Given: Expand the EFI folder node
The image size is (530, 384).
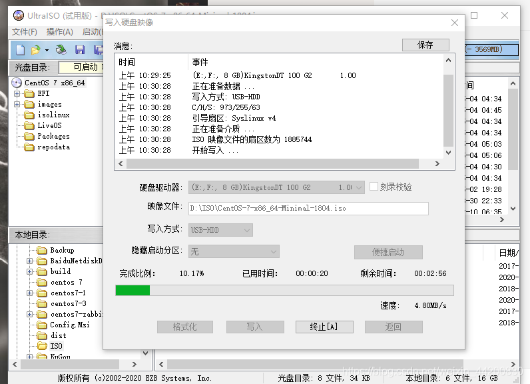Looking at the screenshot, I should pos(17,93).
